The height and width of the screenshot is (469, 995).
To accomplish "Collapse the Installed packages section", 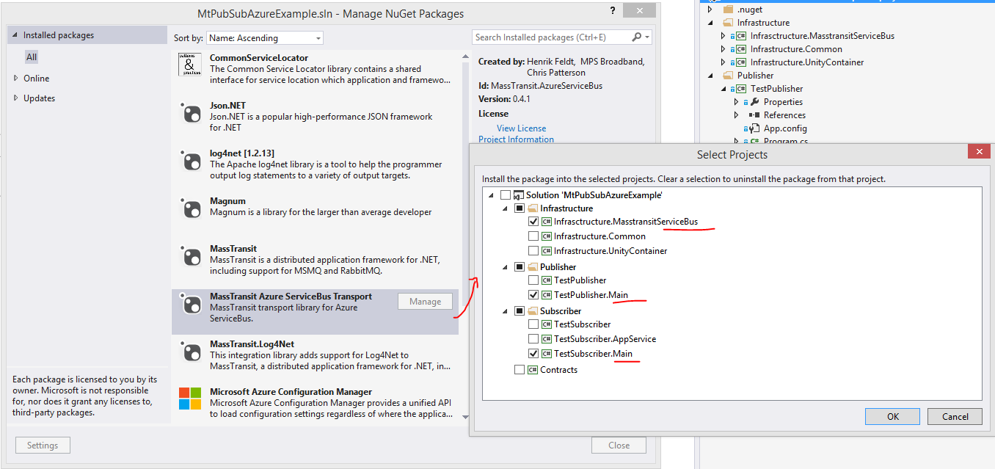I will tap(15, 35).
